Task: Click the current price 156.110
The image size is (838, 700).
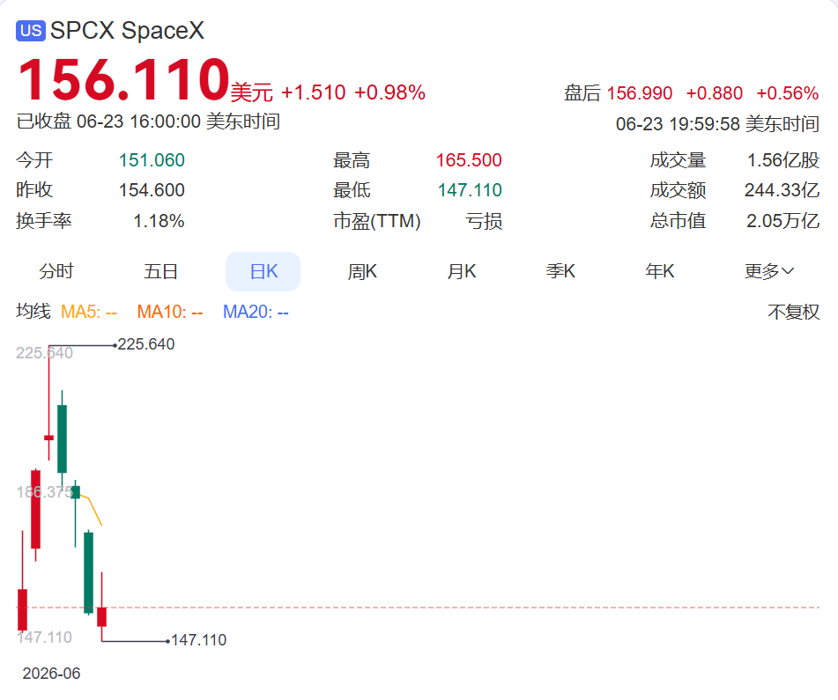Action: click(123, 79)
